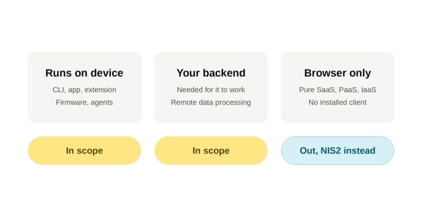Click 'Remote data processing' text
This screenshot has height=217, width=422.
[211, 102]
